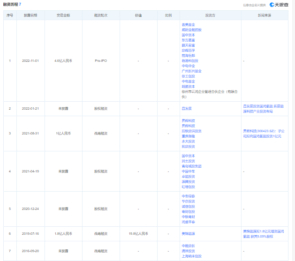
Task: Click the 披露日期 column header
Action: (30, 15)
